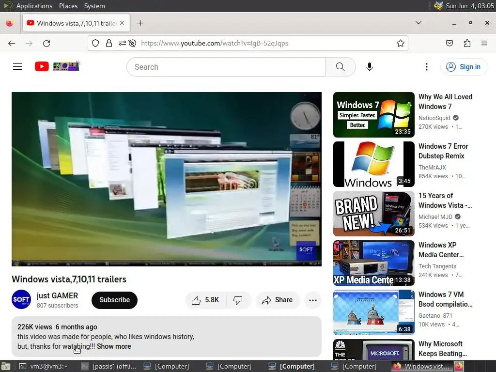Click the clock Sun Jun 4, 03:05
496x372 pixels.
[x=470, y=6]
